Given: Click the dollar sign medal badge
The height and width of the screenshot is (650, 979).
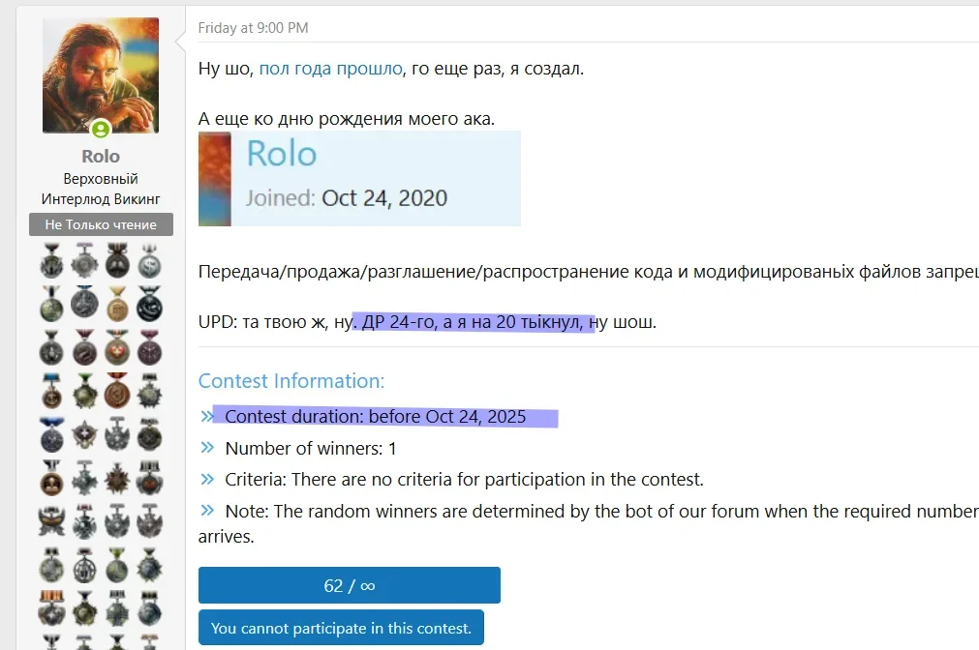Looking at the screenshot, I should pyautogui.click(x=149, y=261).
